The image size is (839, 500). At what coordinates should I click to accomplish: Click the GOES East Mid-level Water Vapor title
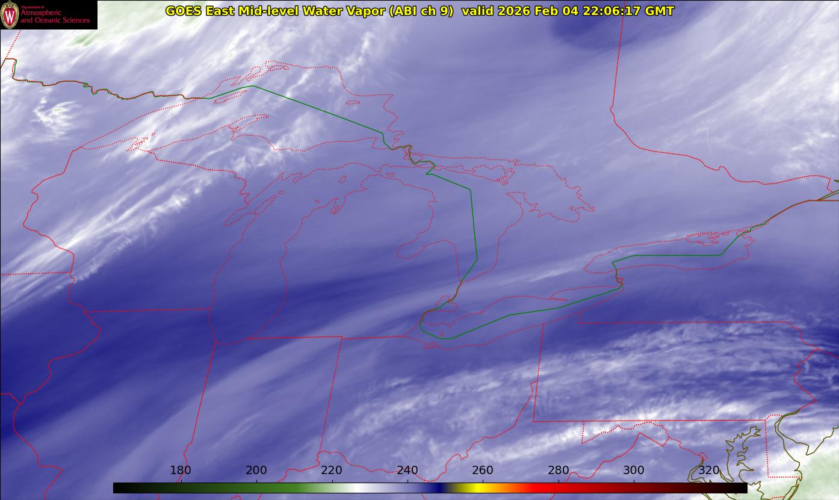click(309, 11)
